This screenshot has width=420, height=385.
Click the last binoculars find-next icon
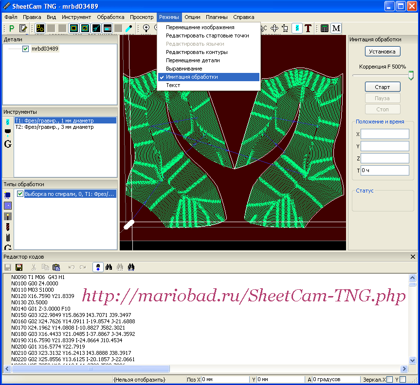[131, 267]
